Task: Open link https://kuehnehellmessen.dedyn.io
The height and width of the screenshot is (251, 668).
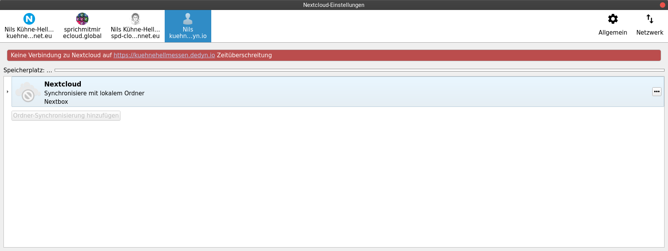Action: [x=164, y=55]
